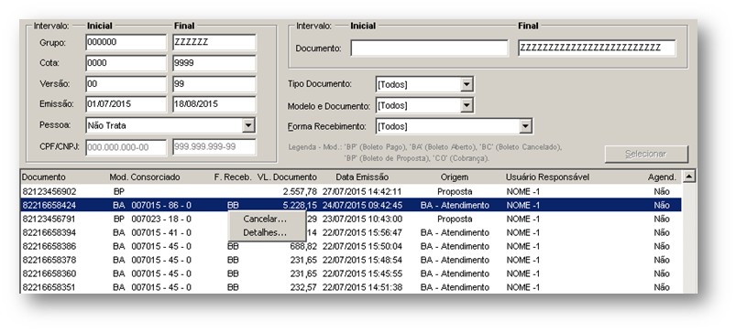
Task: Click emission date 27/07/2015 14:42:11
Action: (x=362, y=191)
